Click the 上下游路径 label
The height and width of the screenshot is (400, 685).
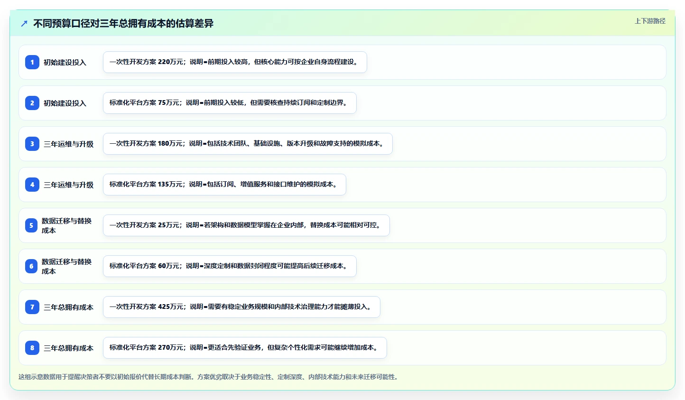pos(650,21)
